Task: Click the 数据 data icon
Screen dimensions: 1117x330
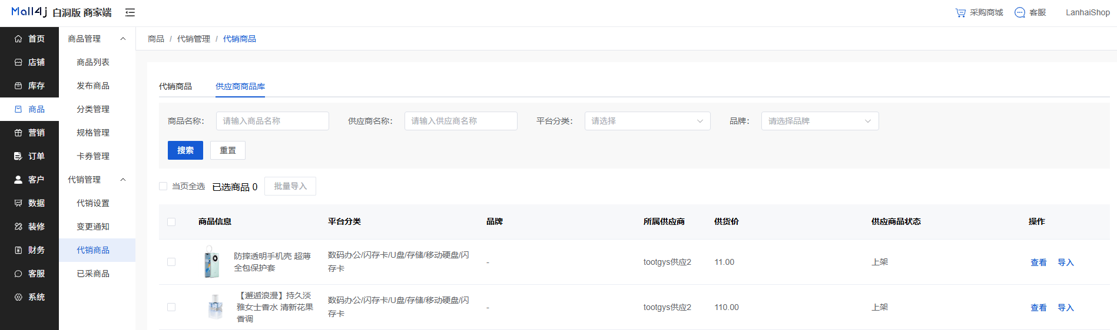Action: [18, 203]
